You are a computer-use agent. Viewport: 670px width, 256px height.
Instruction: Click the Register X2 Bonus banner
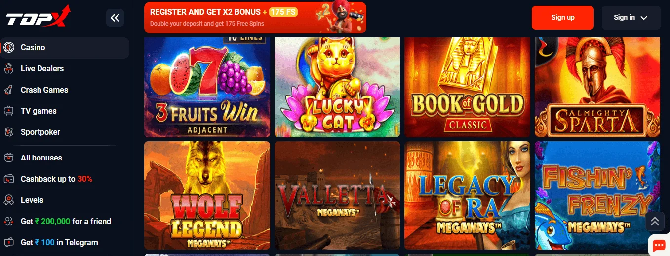pos(255,18)
